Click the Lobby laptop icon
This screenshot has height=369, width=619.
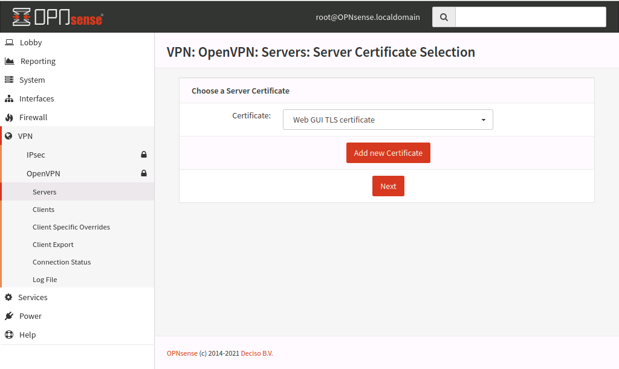[x=9, y=42]
